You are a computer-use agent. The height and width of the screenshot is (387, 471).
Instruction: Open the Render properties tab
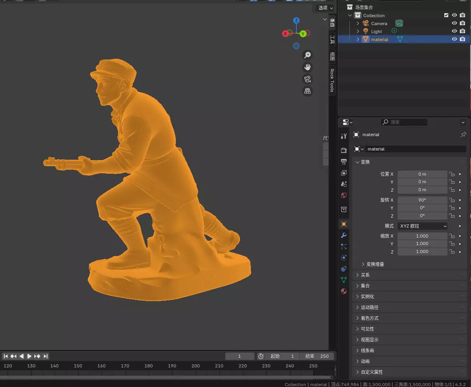click(x=344, y=150)
